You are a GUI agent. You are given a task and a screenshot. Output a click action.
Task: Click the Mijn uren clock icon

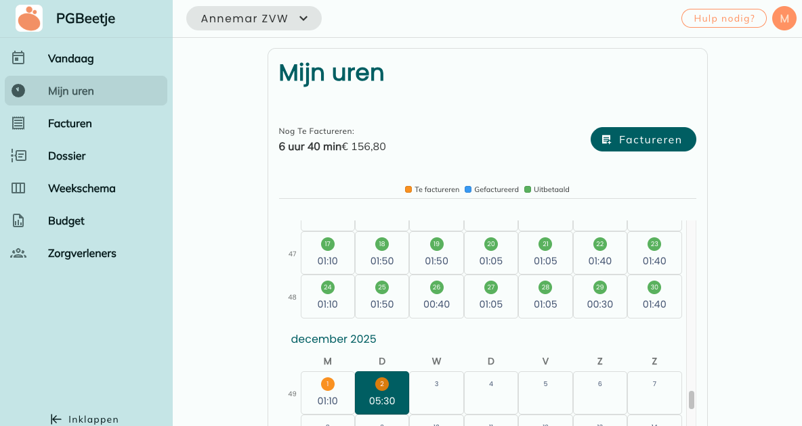click(x=18, y=91)
